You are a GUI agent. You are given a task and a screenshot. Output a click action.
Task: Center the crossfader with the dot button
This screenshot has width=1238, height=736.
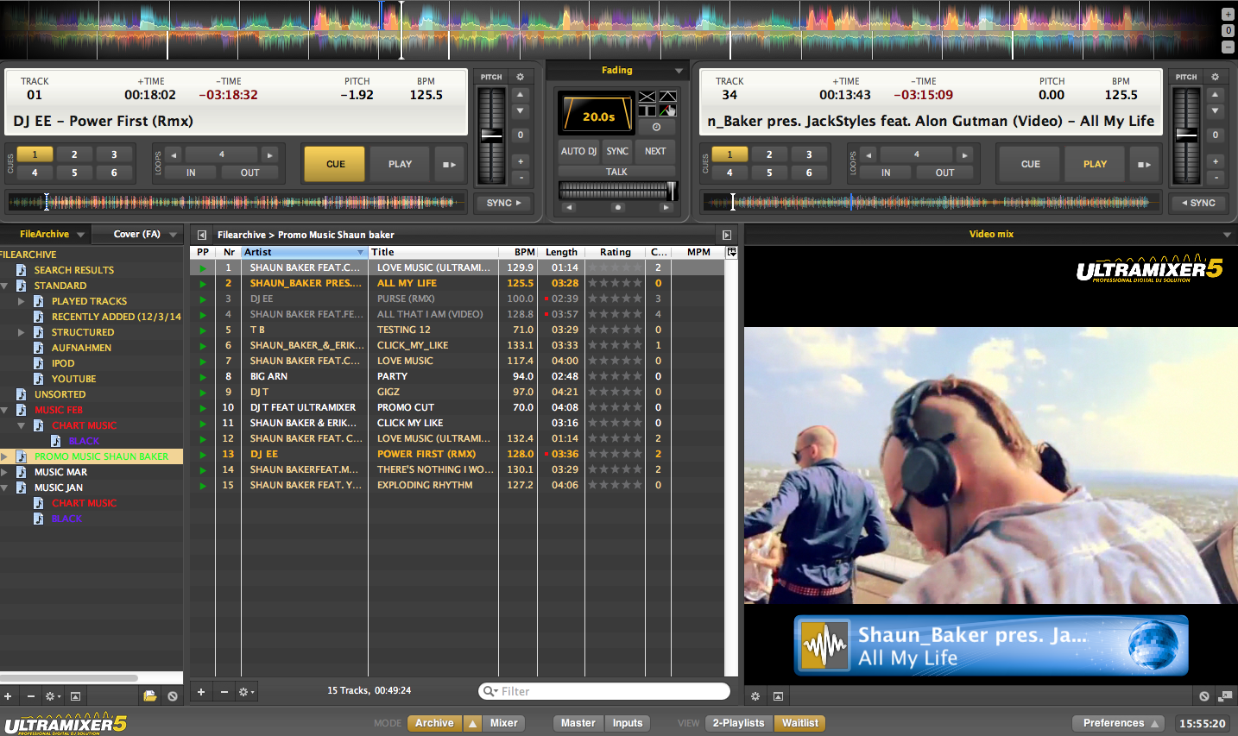point(617,207)
